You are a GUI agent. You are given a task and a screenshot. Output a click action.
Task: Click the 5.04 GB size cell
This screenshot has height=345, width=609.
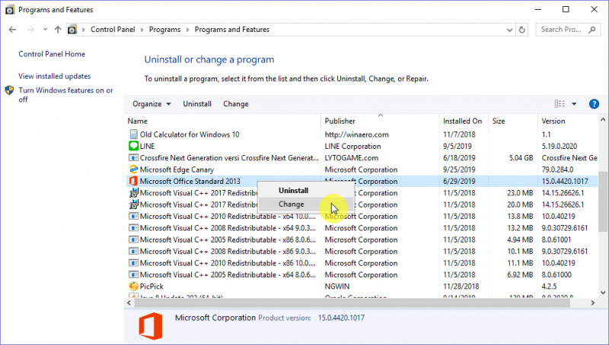point(521,158)
